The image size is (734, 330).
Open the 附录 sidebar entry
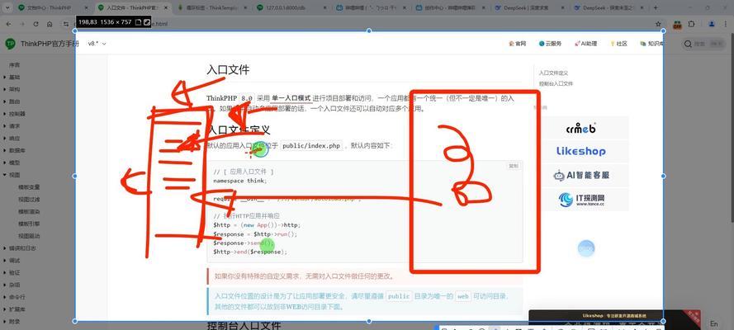(14, 321)
